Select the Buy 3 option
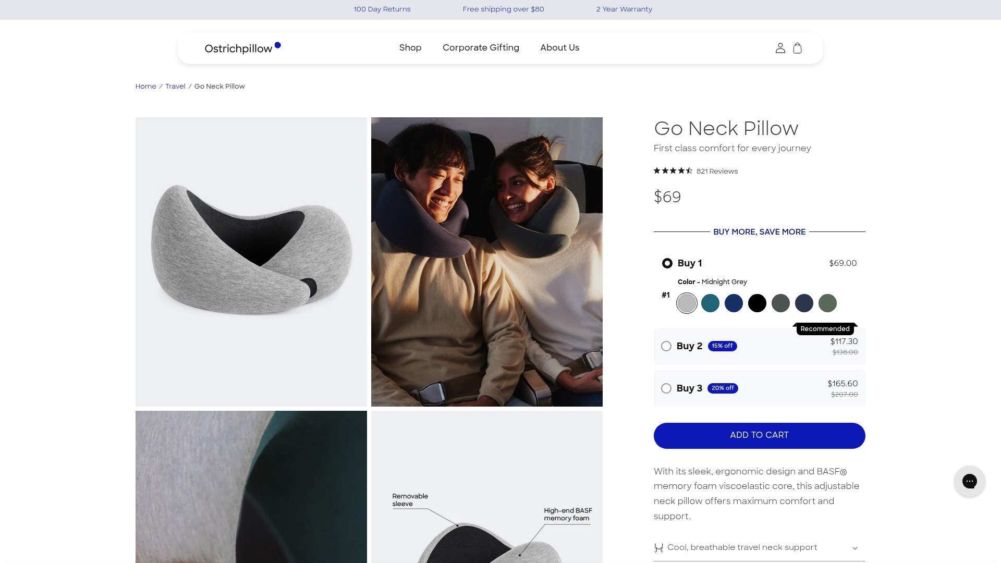Screen dimensions: 1001x563 coord(666,388)
